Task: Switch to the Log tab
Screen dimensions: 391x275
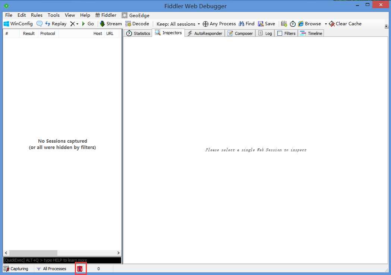Action: point(265,33)
